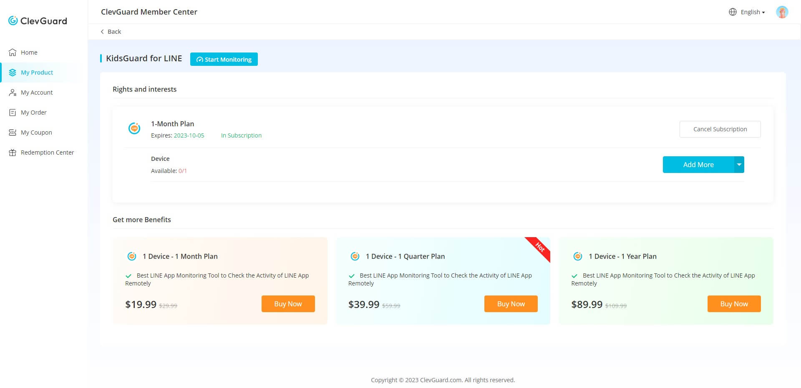The height and width of the screenshot is (388, 801).
Task: Click the Month Plan green checkmark
Action: pyautogui.click(x=128, y=276)
